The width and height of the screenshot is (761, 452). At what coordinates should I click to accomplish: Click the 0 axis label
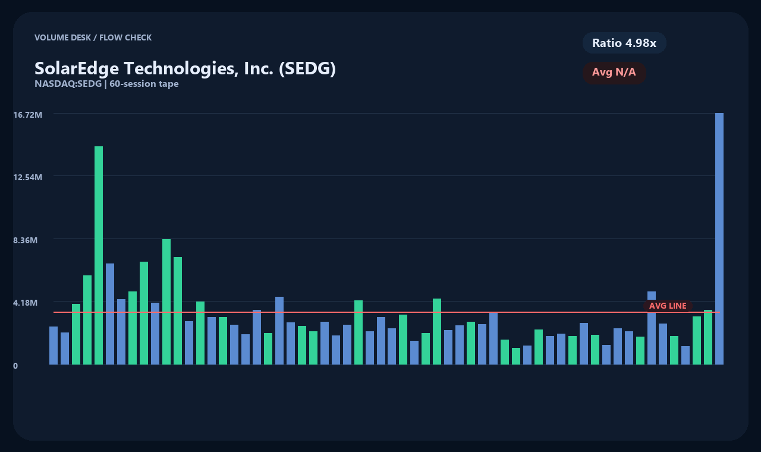15,366
